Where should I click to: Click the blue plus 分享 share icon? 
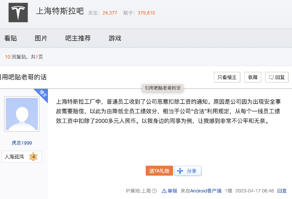point(180,171)
